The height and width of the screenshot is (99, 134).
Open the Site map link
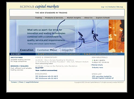pyautogui.click(x=120, y=7)
